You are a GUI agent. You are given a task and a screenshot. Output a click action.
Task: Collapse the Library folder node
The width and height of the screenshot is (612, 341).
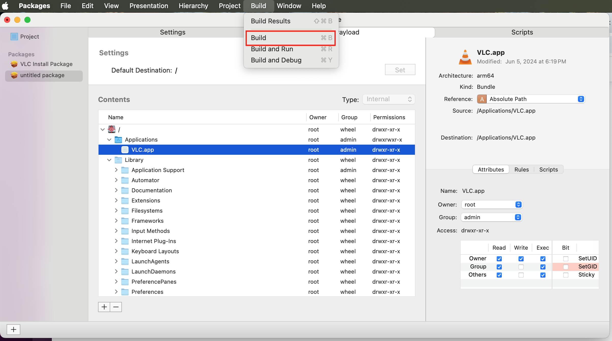coord(109,160)
